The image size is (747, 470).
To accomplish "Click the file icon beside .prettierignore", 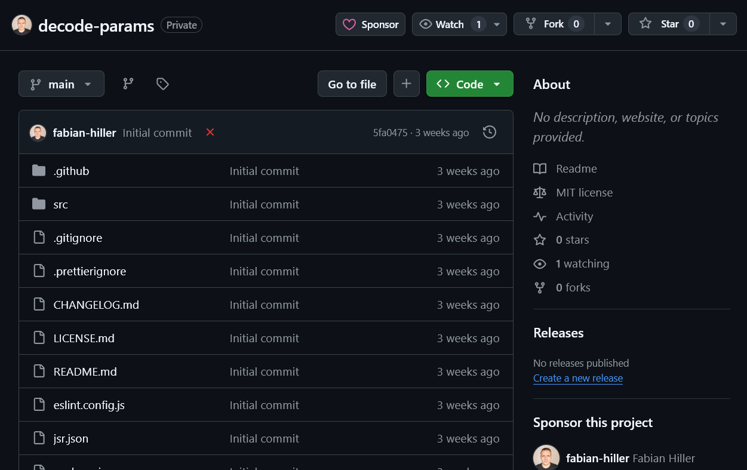I will (x=39, y=271).
